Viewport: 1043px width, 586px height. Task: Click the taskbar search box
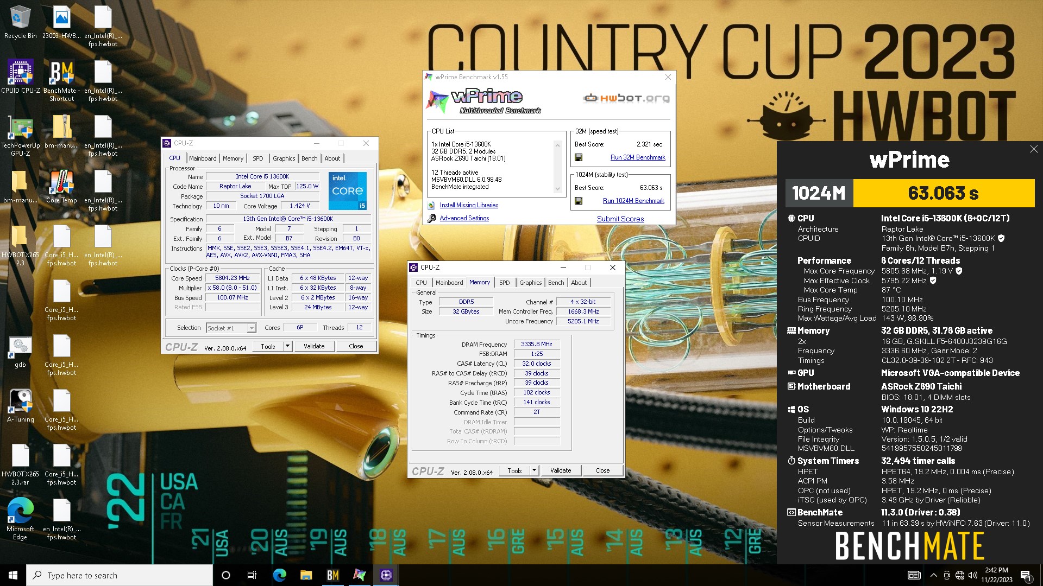tap(120, 575)
